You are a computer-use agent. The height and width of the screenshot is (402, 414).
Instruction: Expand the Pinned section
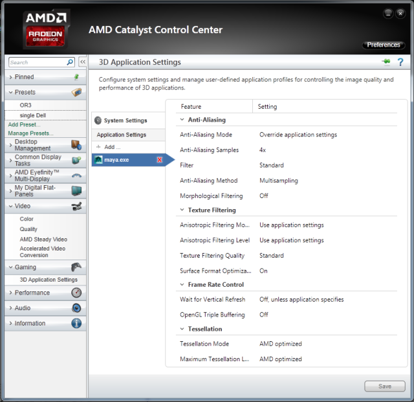10,77
